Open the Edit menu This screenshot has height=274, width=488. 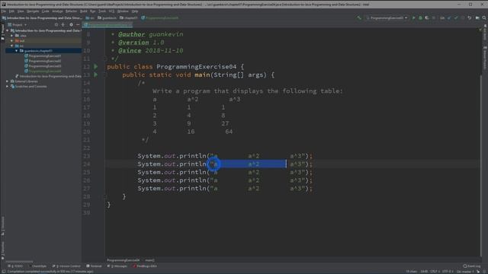coord(11,11)
